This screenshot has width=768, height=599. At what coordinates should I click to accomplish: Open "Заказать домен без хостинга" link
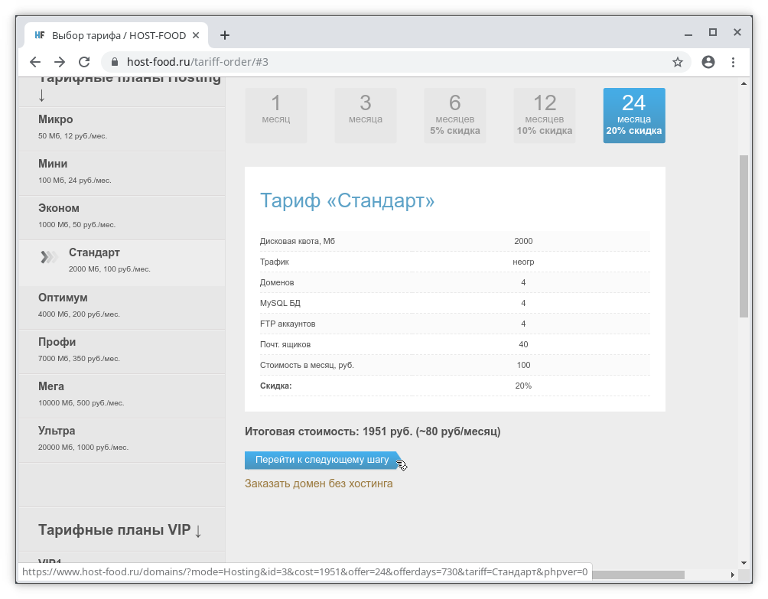pyautogui.click(x=318, y=483)
